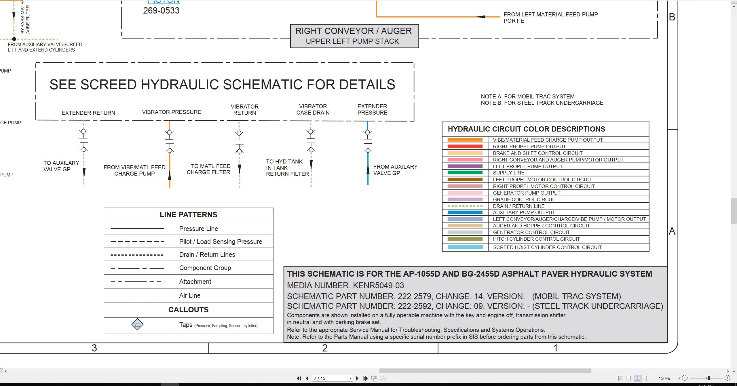
Task: Click the vertical scrollbar thumb
Action: [734, 211]
